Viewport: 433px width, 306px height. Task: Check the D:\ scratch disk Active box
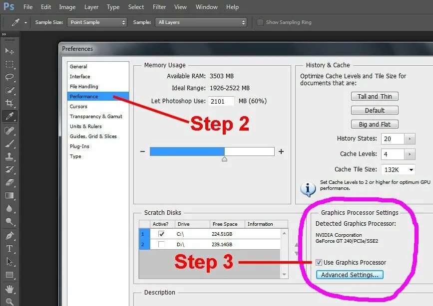tap(161, 244)
